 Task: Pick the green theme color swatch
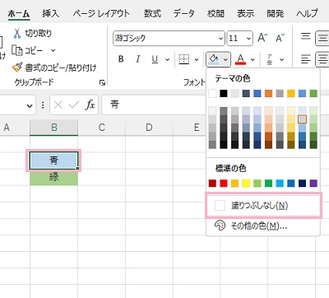(x=313, y=94)
